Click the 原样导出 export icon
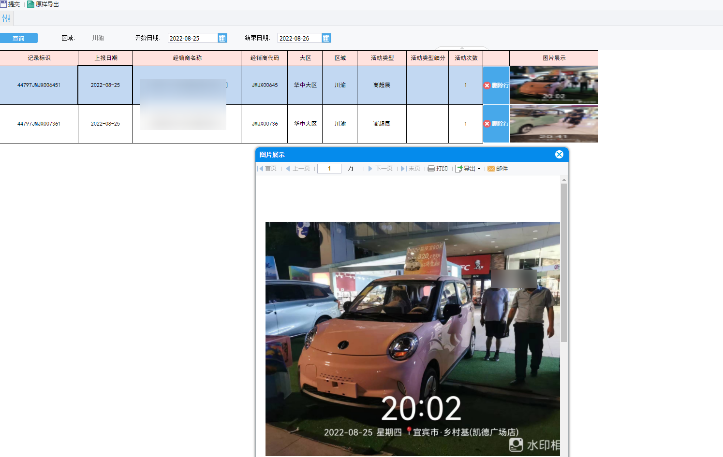This screenshot has height=457, width=723. (30, 4)
